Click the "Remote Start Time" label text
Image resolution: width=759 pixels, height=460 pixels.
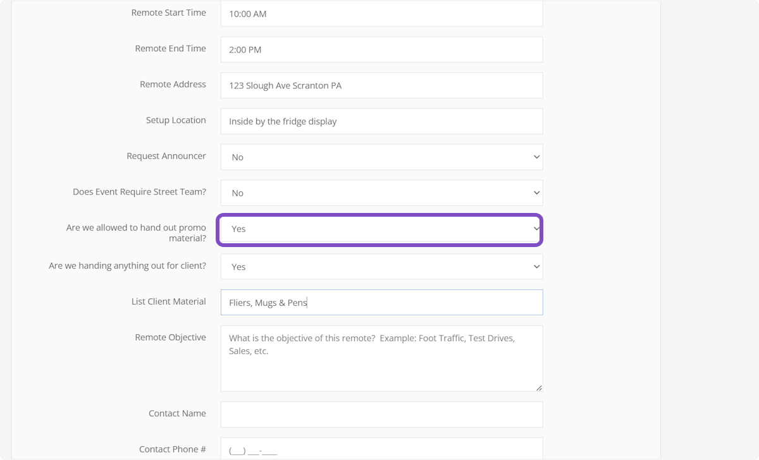coord(168,13)
